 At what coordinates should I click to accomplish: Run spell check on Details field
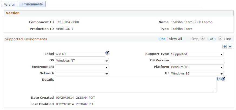[x=223, y=79]
